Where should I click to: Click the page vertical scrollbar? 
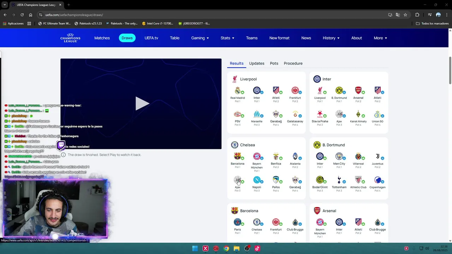(x=450, y=71)
